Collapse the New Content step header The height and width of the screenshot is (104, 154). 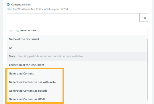(77, 31)
